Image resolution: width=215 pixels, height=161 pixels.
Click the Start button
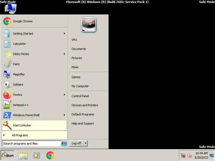click(x=8, y=155)
